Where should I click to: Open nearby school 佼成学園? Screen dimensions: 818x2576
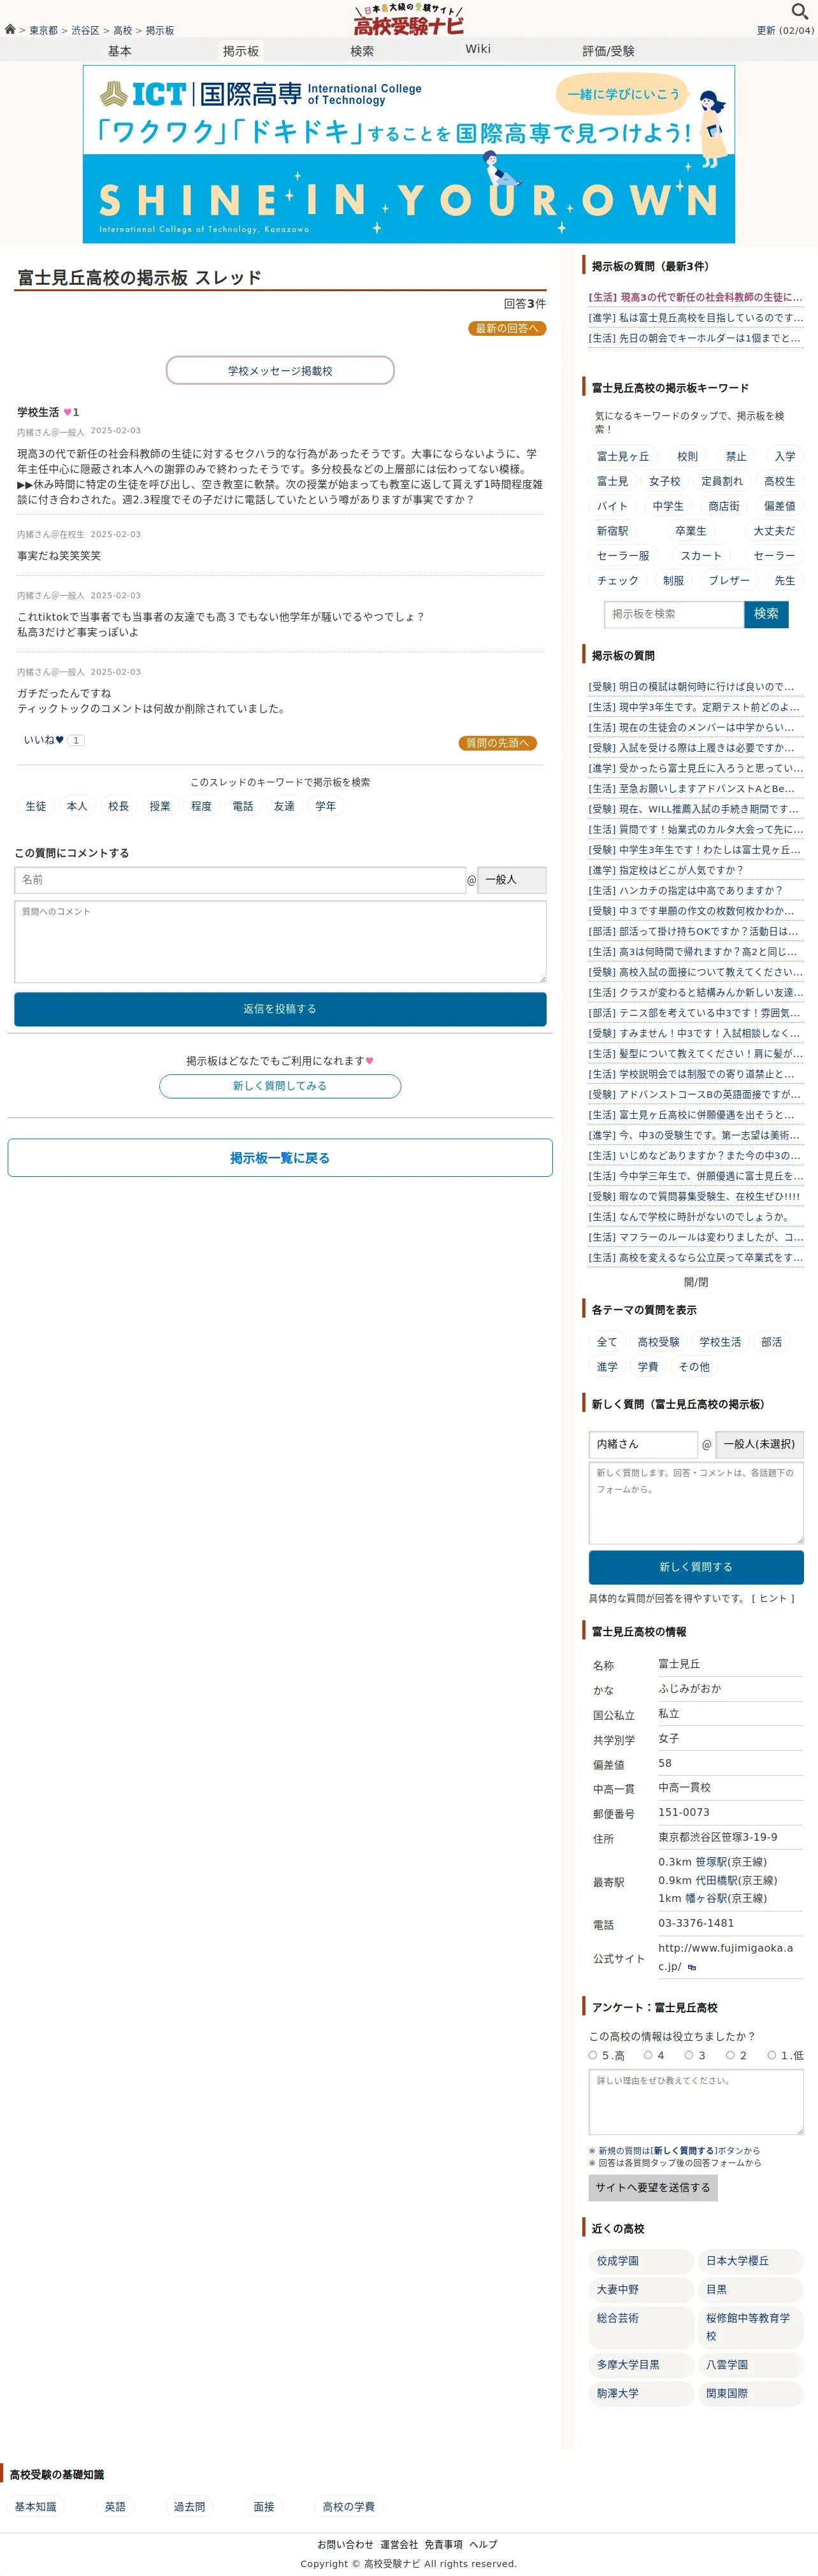(641, 2261)
